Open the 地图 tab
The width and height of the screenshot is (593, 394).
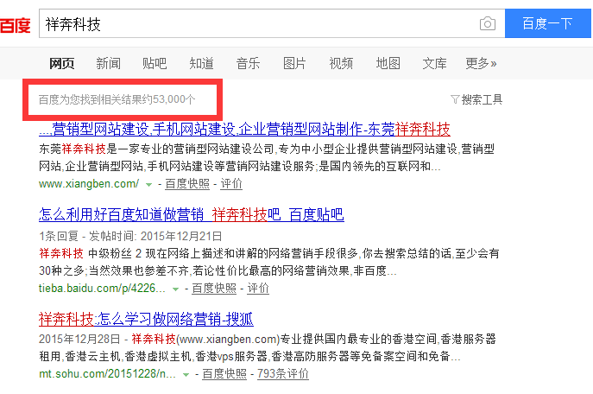pos(388,63)
